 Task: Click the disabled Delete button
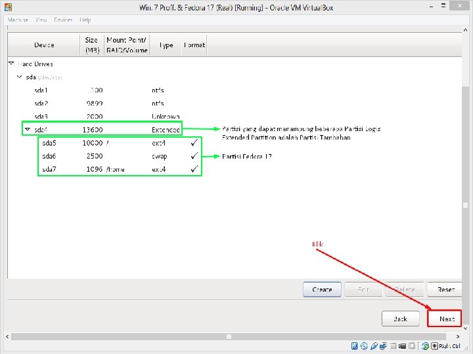click(x=405, y=289)
